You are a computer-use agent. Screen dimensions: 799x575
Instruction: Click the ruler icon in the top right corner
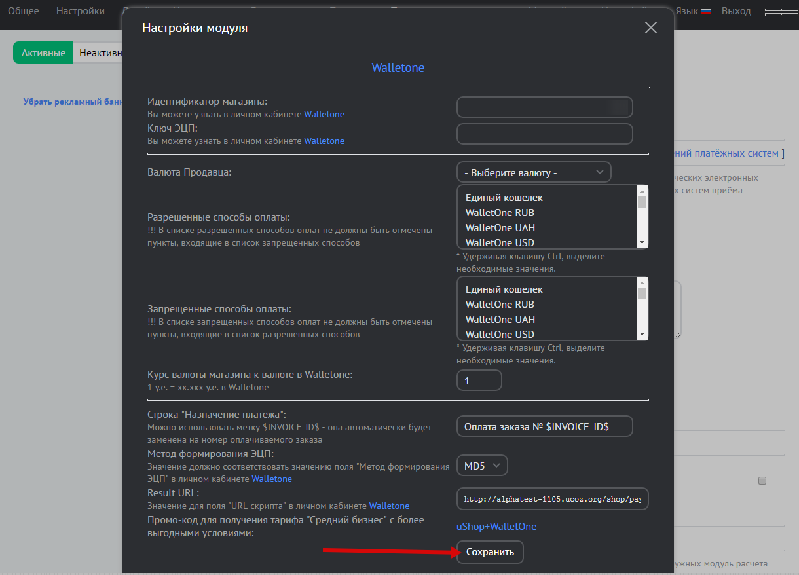(780, 12)
